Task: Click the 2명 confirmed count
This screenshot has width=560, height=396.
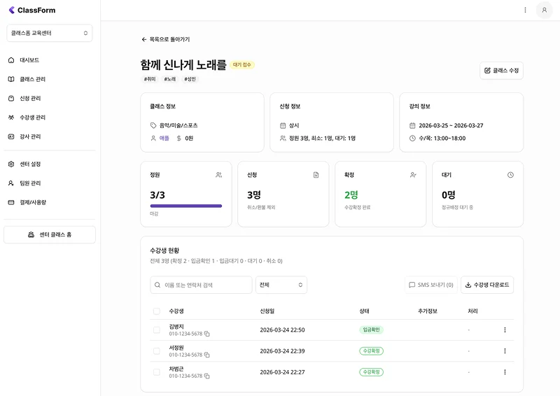Action: click(351, 195)
